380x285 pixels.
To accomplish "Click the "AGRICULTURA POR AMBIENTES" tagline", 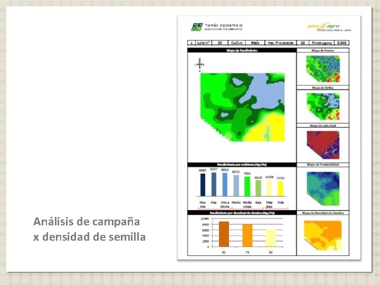I will pos(223,30).
